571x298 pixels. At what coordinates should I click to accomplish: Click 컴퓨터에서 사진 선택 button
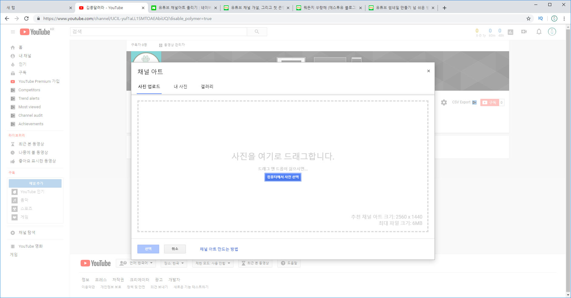(x=283, y=177)
